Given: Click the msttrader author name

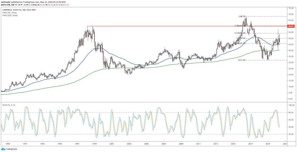Looking at the screenshot, I should [x=5, y=2].
